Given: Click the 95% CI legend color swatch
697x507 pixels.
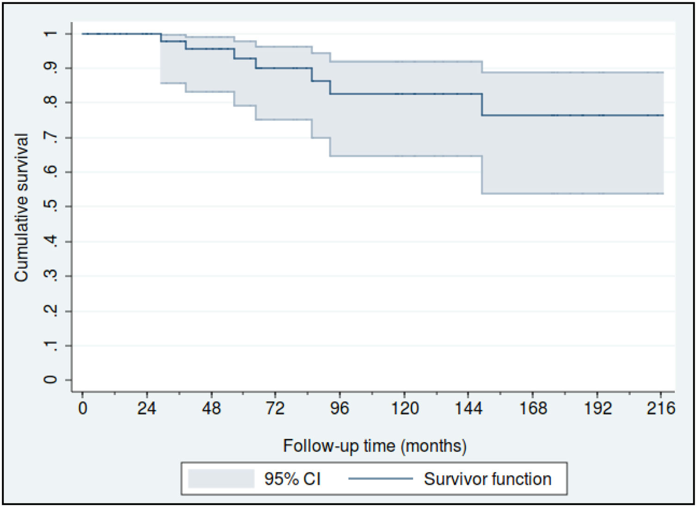Looking at the screenshot, I should pyautogui.click(x=221, y=479).
